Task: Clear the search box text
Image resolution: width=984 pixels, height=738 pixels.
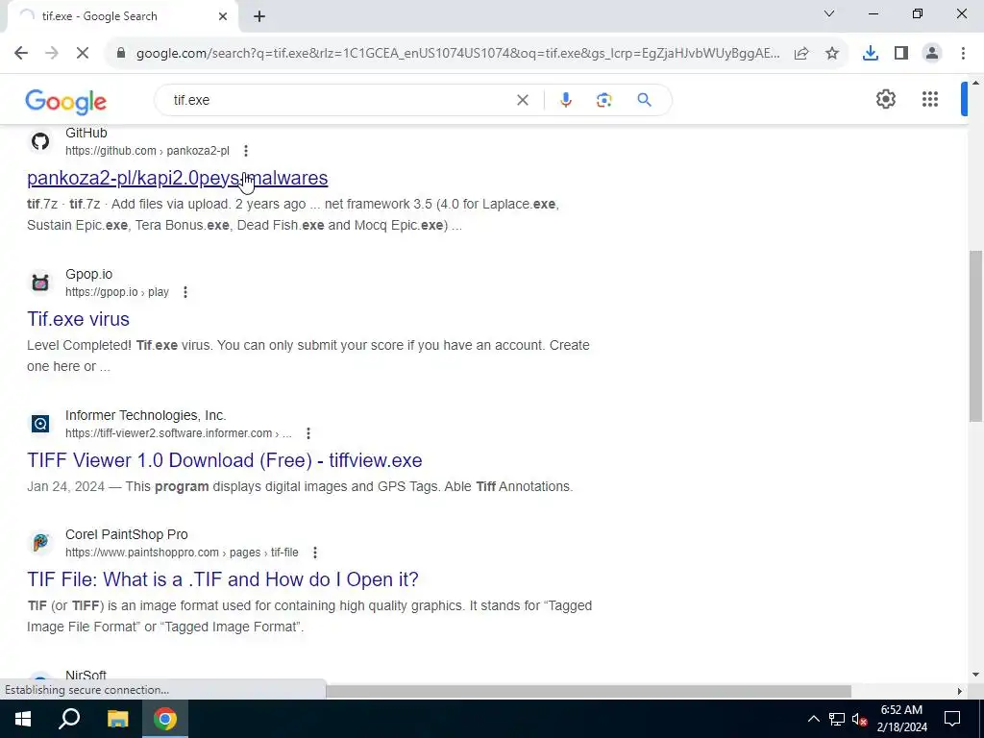Action: point(522,100)
